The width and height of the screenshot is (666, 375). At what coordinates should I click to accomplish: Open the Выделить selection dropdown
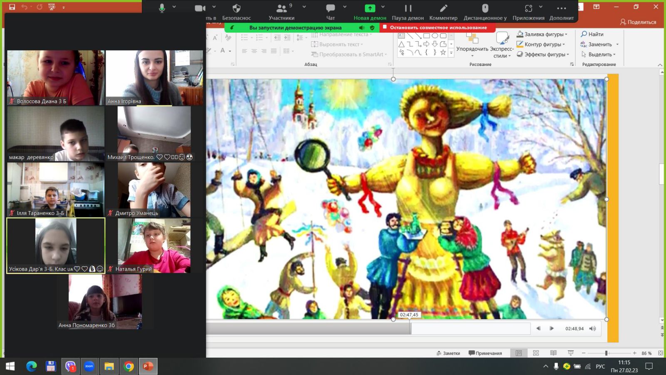[x=598, y=54]
